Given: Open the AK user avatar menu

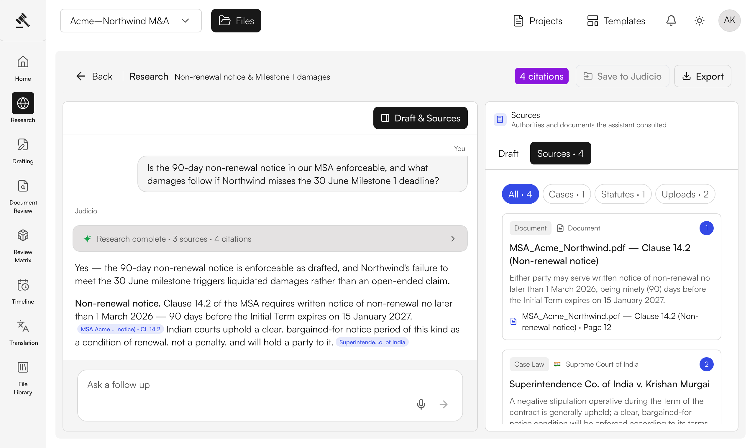Looking at the screenshot, I should pos(729,21).
